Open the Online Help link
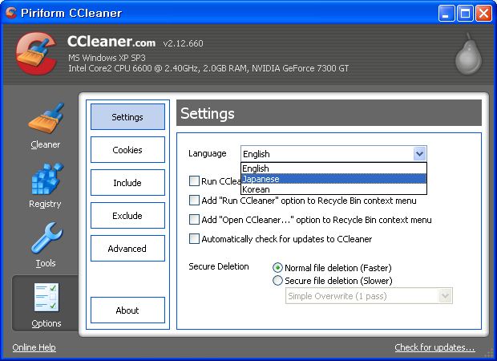Viewport: 497px width, 361px height. (34, 347)
